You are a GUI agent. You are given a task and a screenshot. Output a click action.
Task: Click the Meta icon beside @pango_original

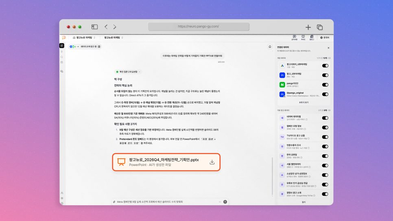click(x=282, y=94)
